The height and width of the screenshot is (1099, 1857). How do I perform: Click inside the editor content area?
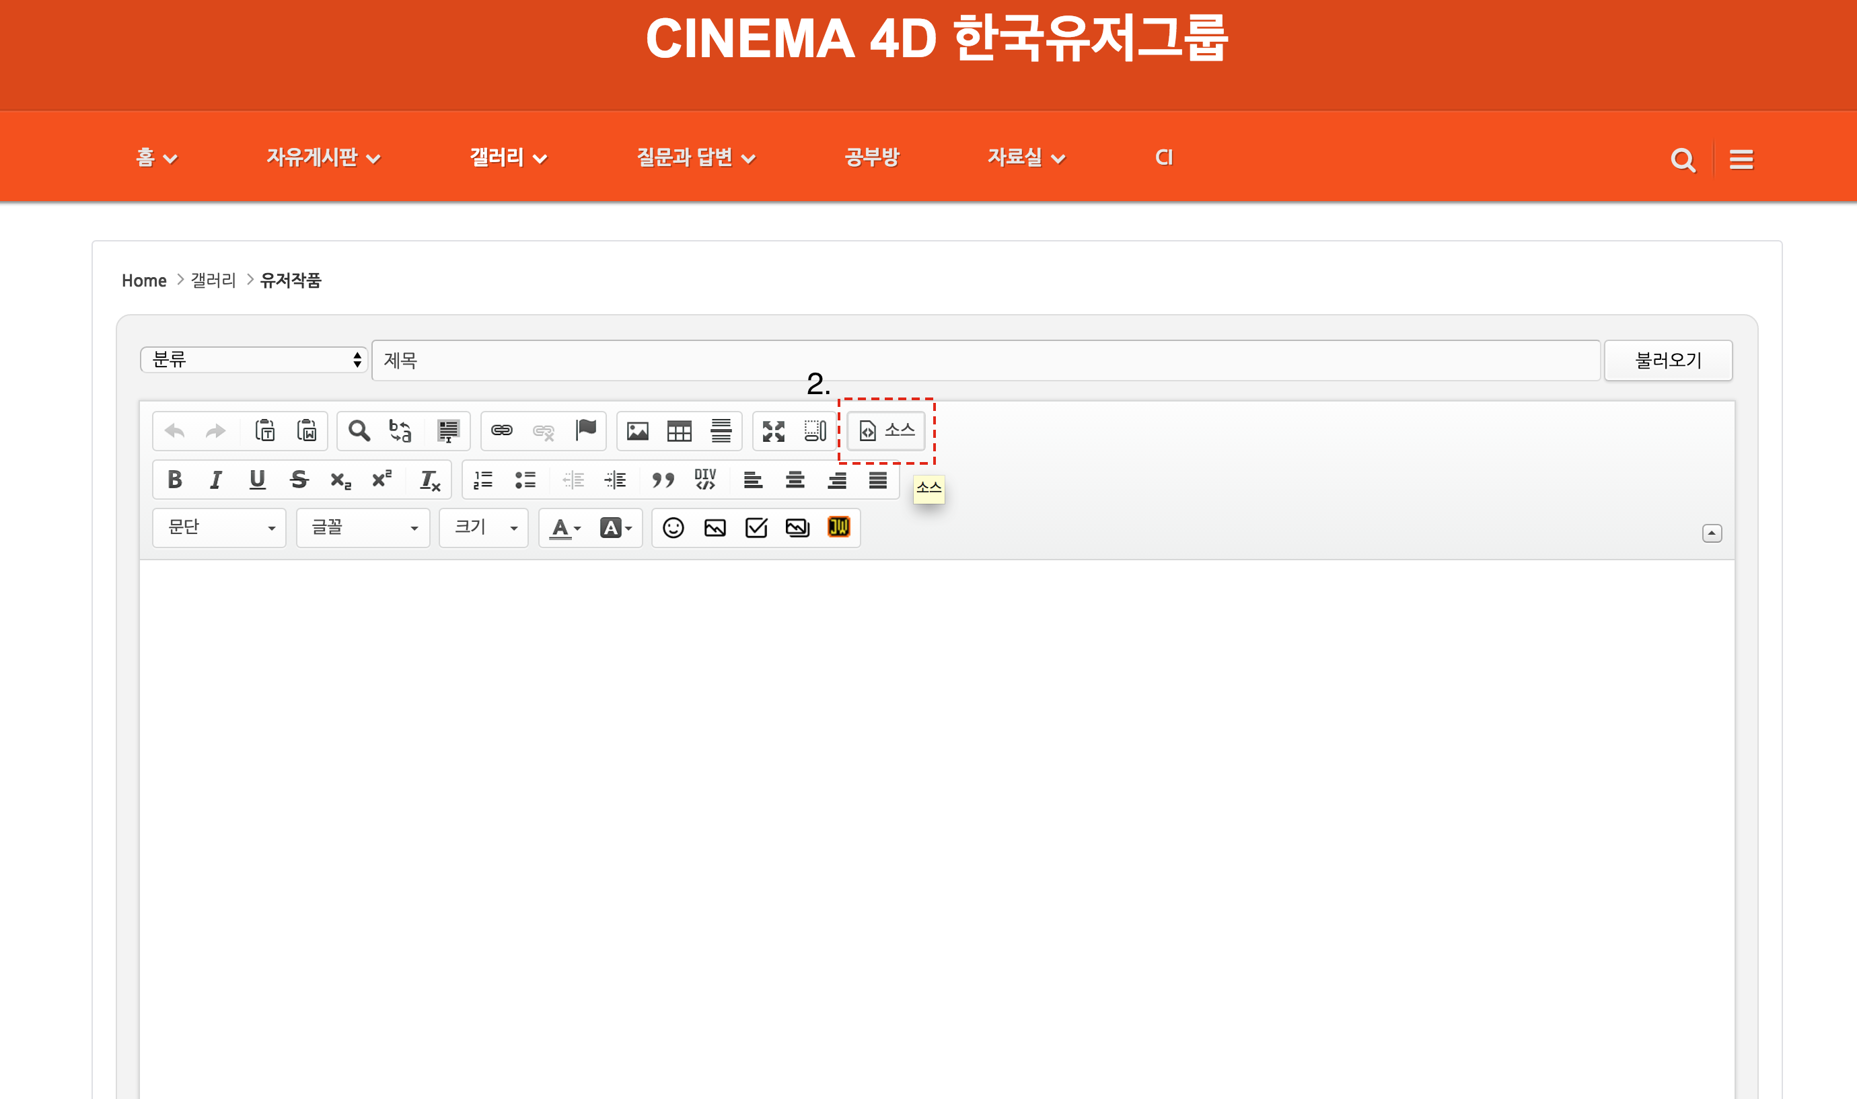pyautogui.click(x=937, y=829)
